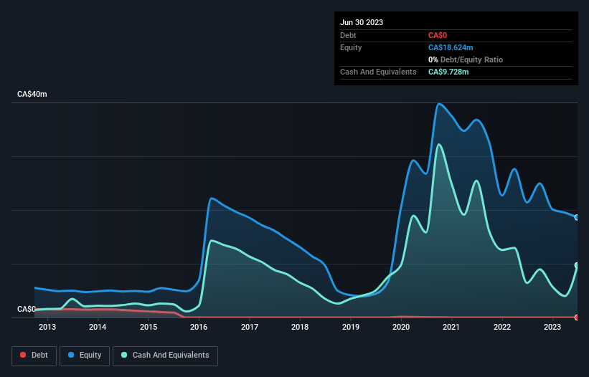Click the CA$9.728m cash value
Viewport: 589px width, 377px height.
tap(448, 72)
